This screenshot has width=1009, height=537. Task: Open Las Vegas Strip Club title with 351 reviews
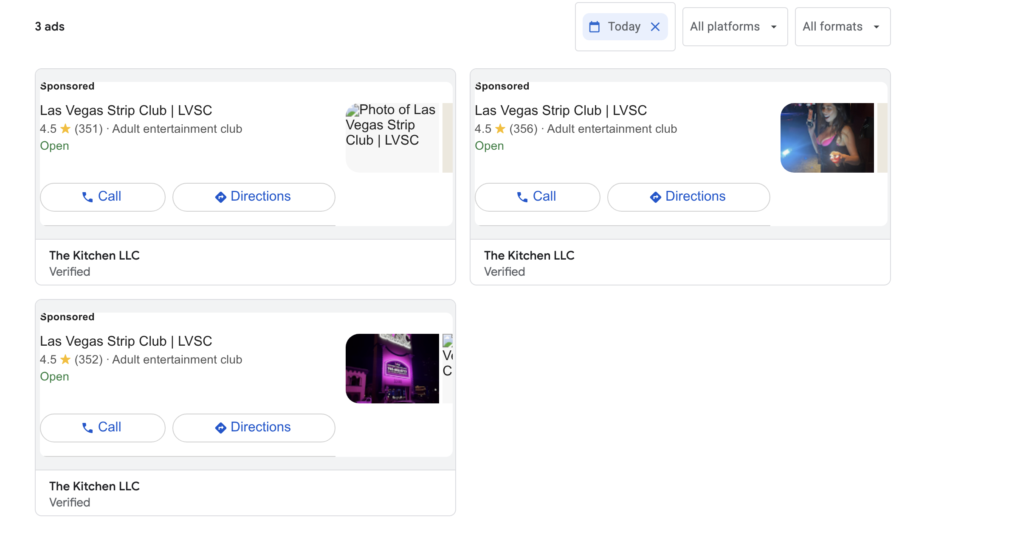point(126,110)
